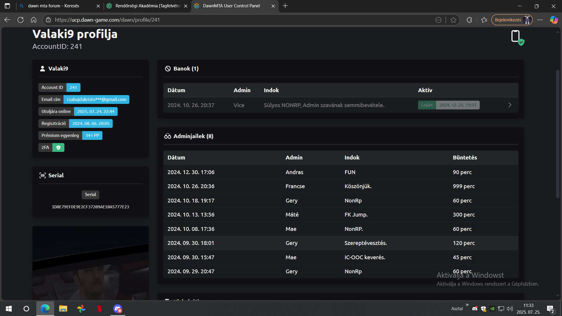Click the volume icon in system tray
The image size is (562, 316).
tap(510, 309)
